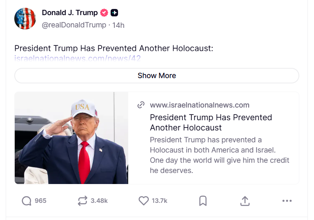Open the reply comment icon

(27, 201)
